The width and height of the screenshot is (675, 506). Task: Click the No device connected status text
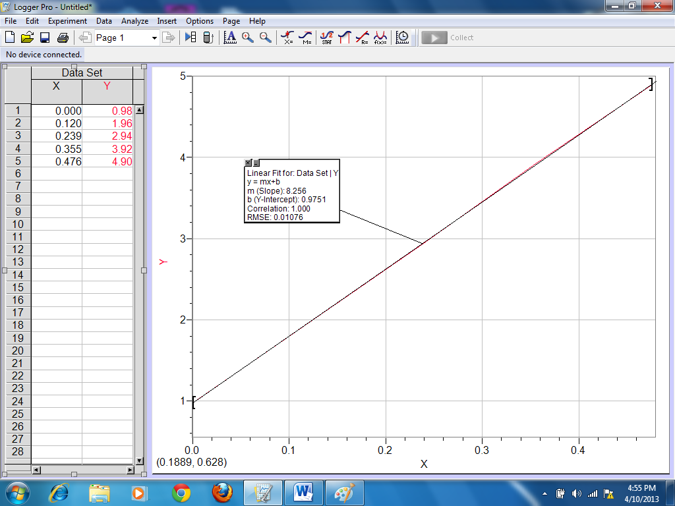44,55
